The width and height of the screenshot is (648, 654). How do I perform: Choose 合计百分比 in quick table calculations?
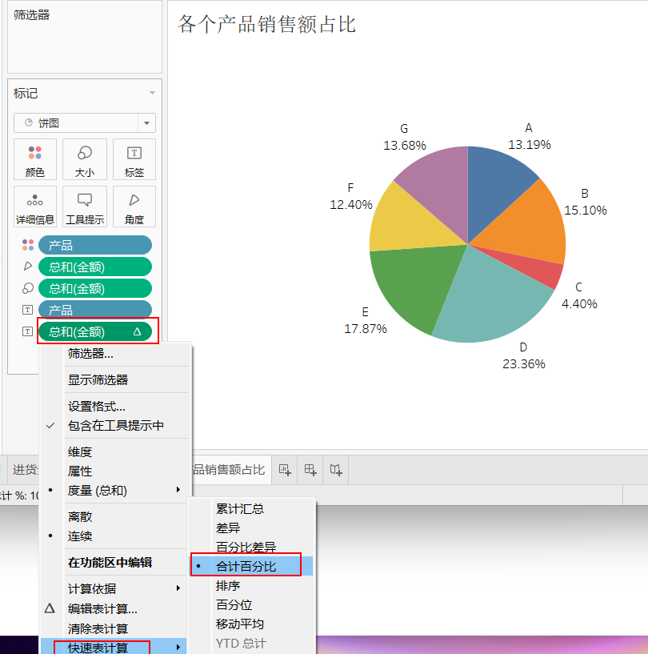pyautogui.click(x=246, y=566)
